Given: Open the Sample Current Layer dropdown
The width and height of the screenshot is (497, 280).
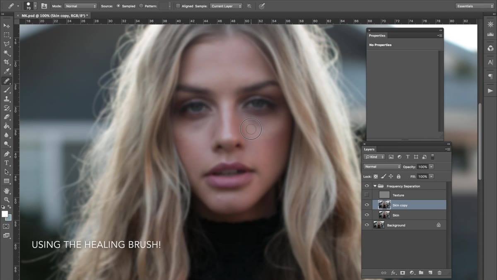Looking at the screenshot, I should coord(226,6).
